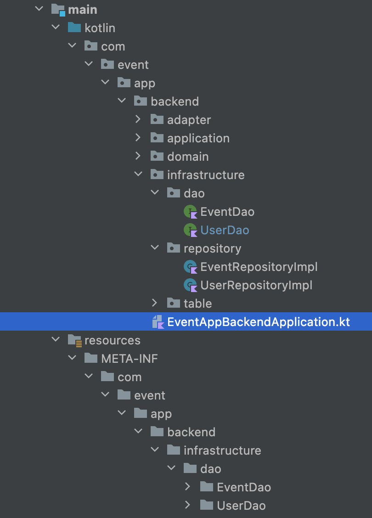Select the EventRepositoryImpl file
372x518 pixels.
pos(259,267)
